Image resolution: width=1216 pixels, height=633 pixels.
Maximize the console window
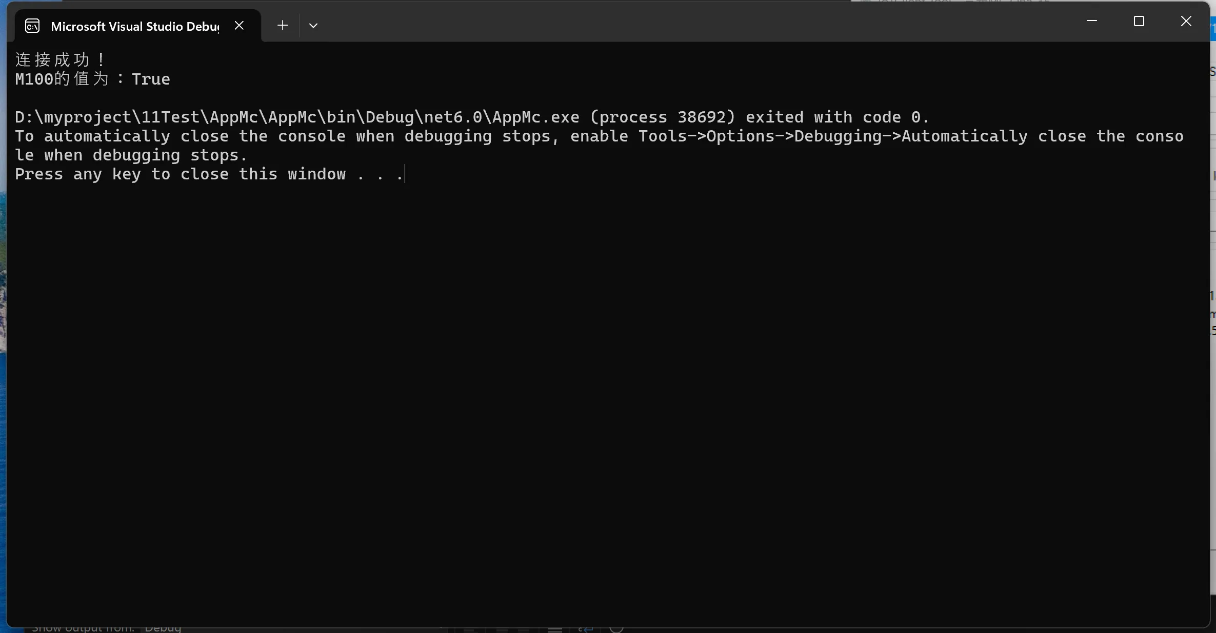[x=1139, y=21]
